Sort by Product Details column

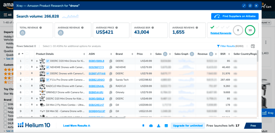(84, 54)
